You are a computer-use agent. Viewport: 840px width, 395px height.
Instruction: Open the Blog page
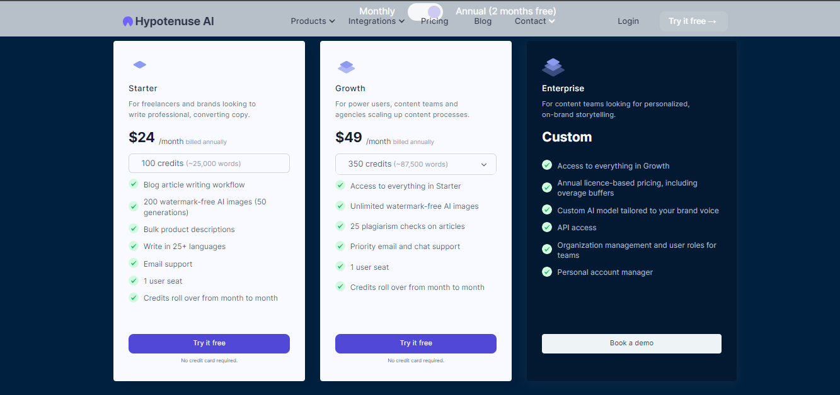(483, 21)
